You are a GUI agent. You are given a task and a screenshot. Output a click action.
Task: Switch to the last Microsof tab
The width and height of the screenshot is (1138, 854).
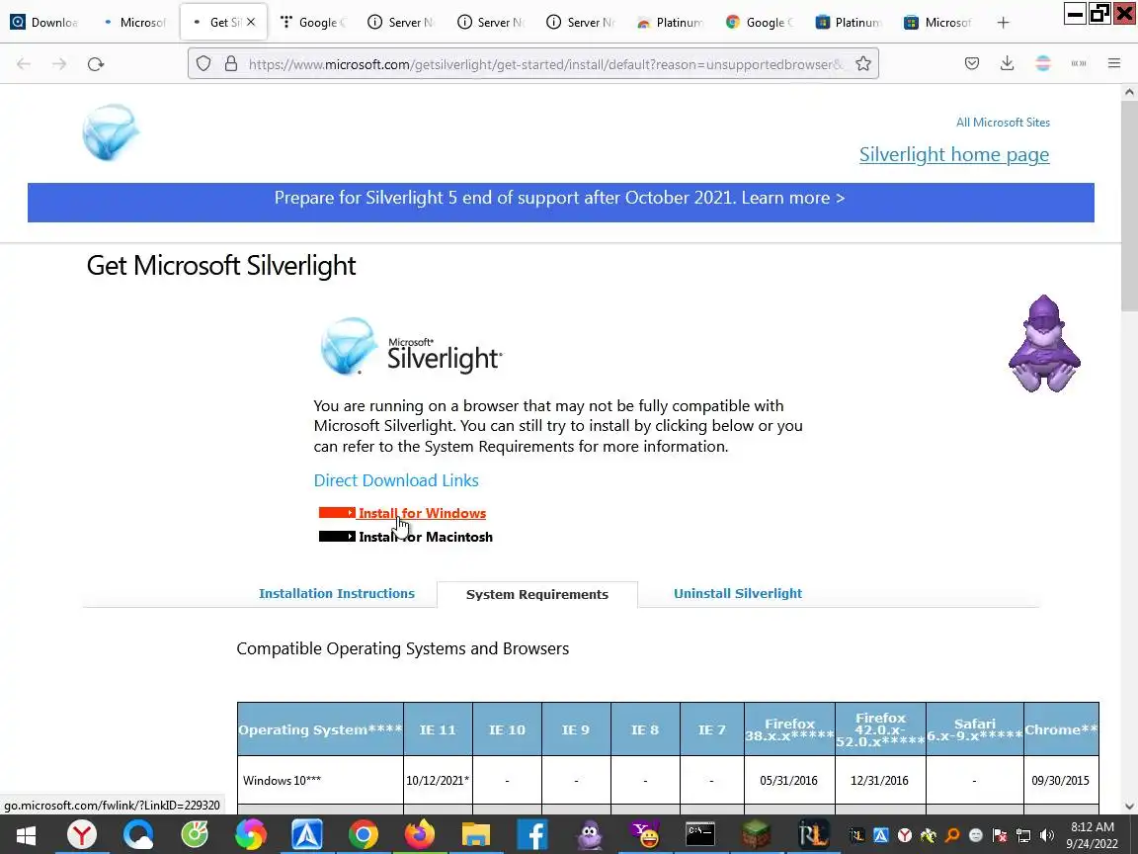click(x=938, y=23)
